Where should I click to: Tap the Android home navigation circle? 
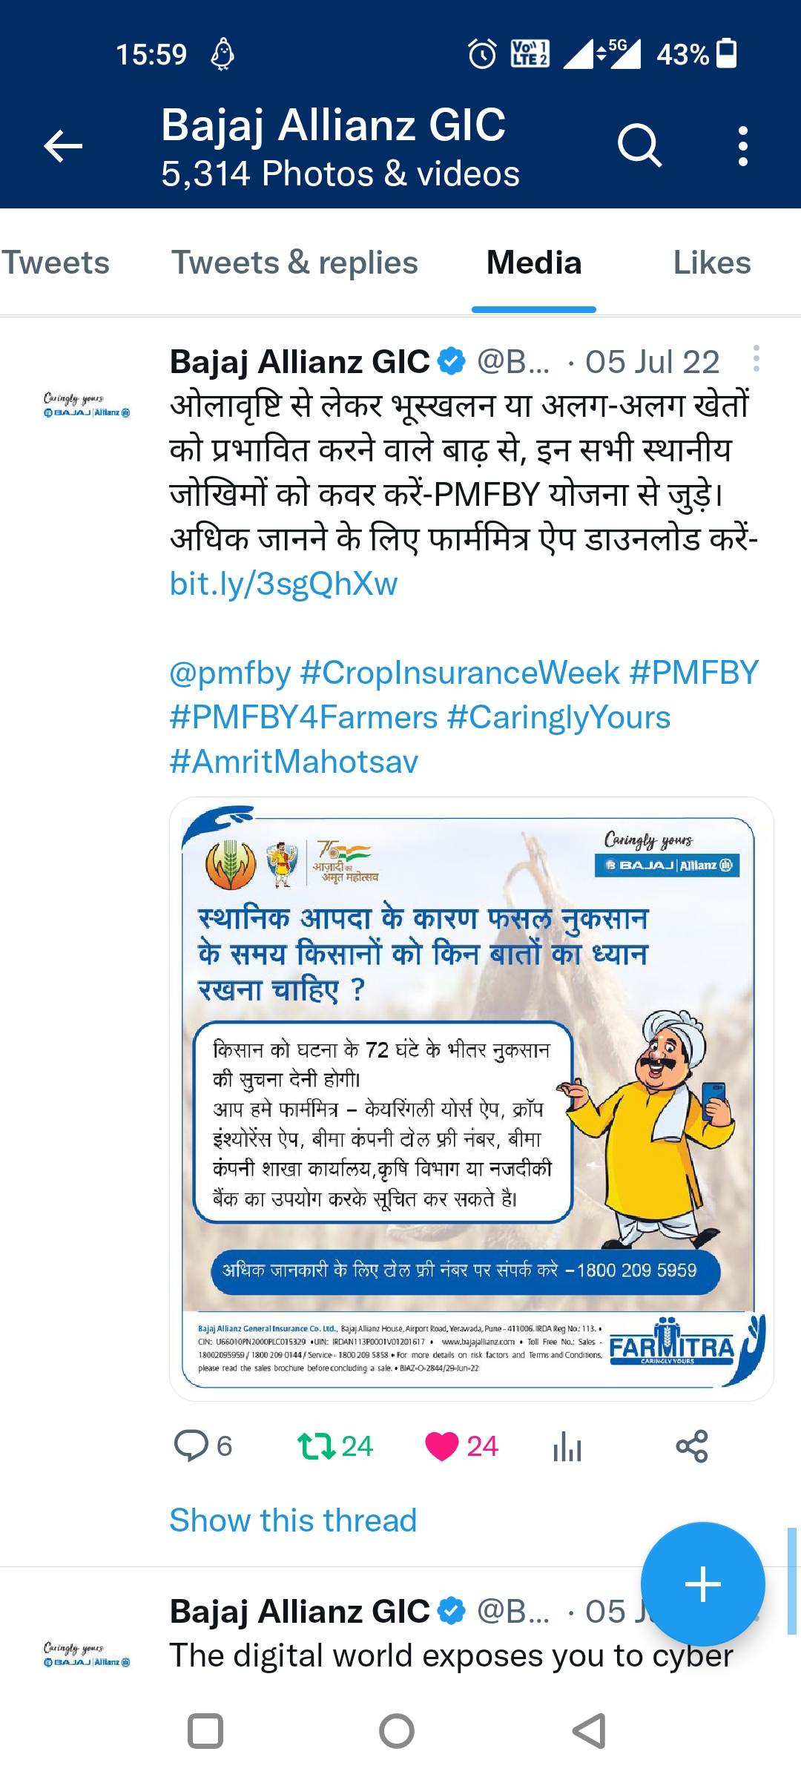[397, 1732]
